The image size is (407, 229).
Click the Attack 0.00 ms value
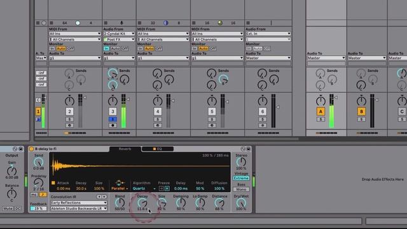point(64,188)
